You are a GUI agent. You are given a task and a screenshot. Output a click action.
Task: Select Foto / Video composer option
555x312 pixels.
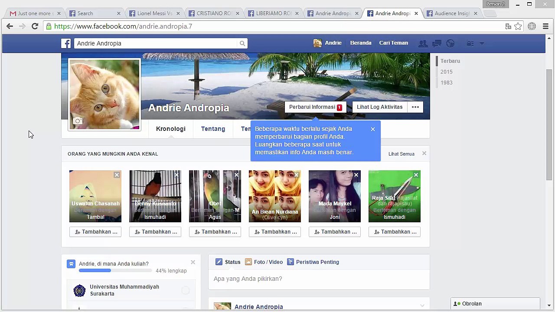click(x=264, y=262)
